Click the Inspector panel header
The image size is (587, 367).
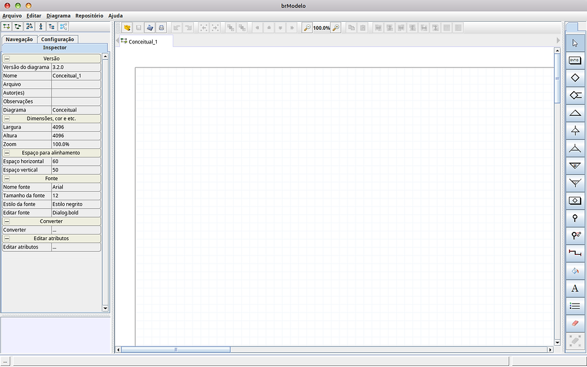click(x=55, y=48)
